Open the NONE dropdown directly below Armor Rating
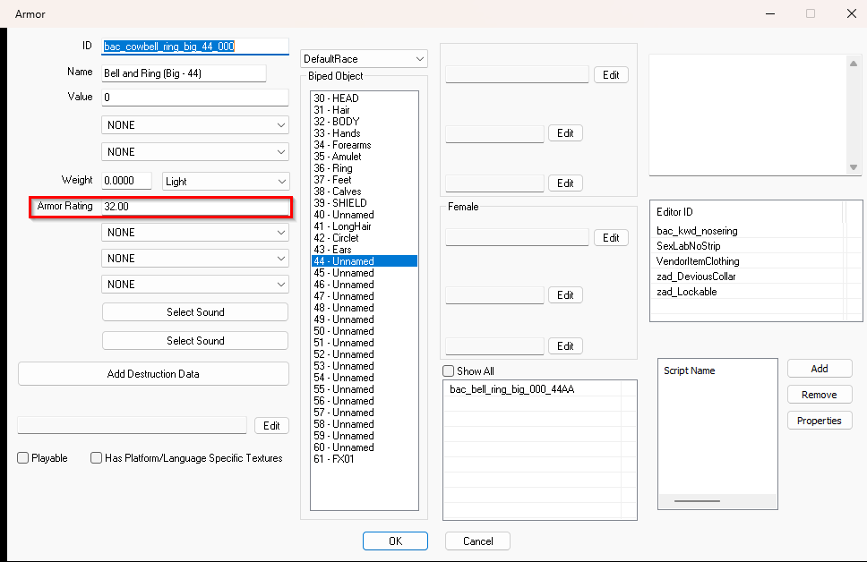Screen dimensions: 867x562 [195, 232]
